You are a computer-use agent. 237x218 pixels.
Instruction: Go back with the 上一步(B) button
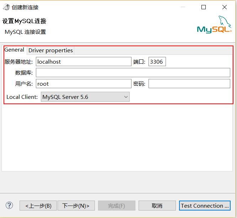pos(38,206)
